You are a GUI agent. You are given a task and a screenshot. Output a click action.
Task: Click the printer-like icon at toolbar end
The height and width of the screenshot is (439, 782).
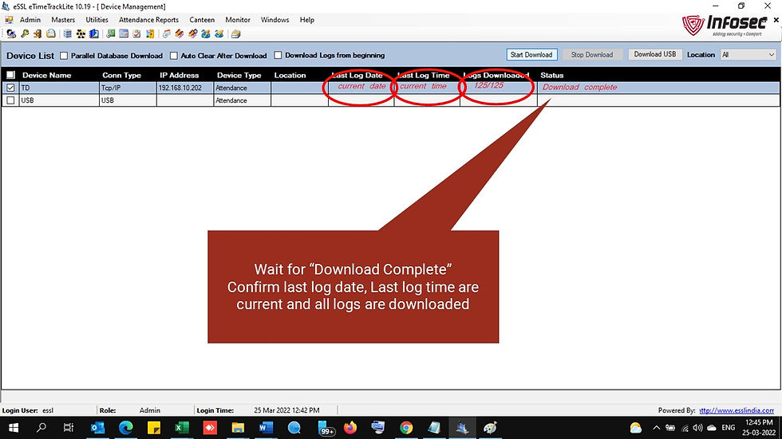236,33
